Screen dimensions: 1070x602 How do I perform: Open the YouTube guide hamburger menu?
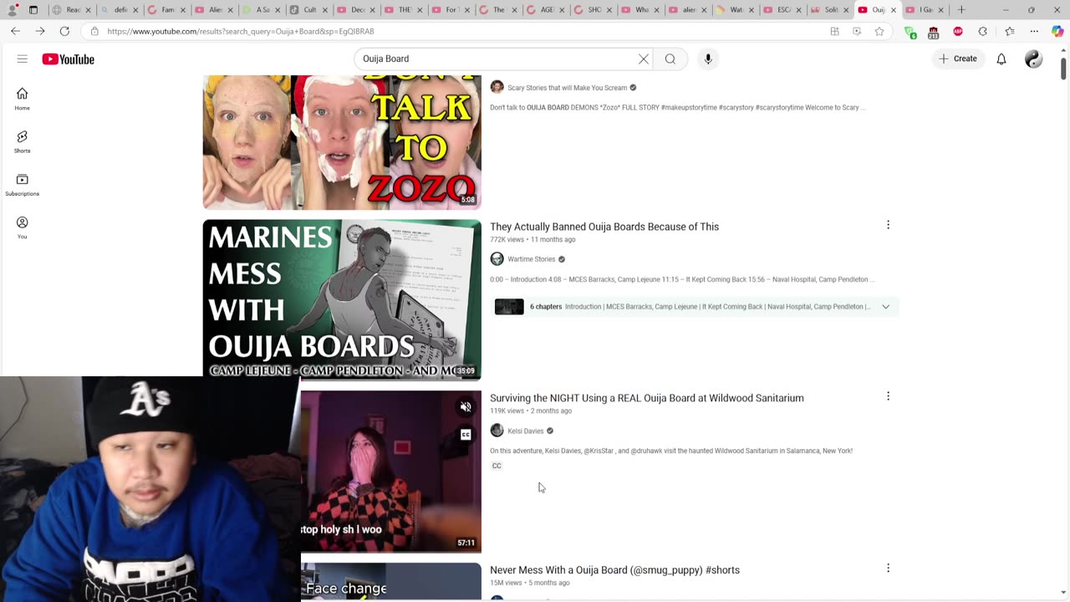coord(23,59)
